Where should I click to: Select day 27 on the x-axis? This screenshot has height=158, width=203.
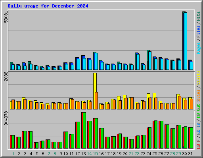[x=167, y=154]
